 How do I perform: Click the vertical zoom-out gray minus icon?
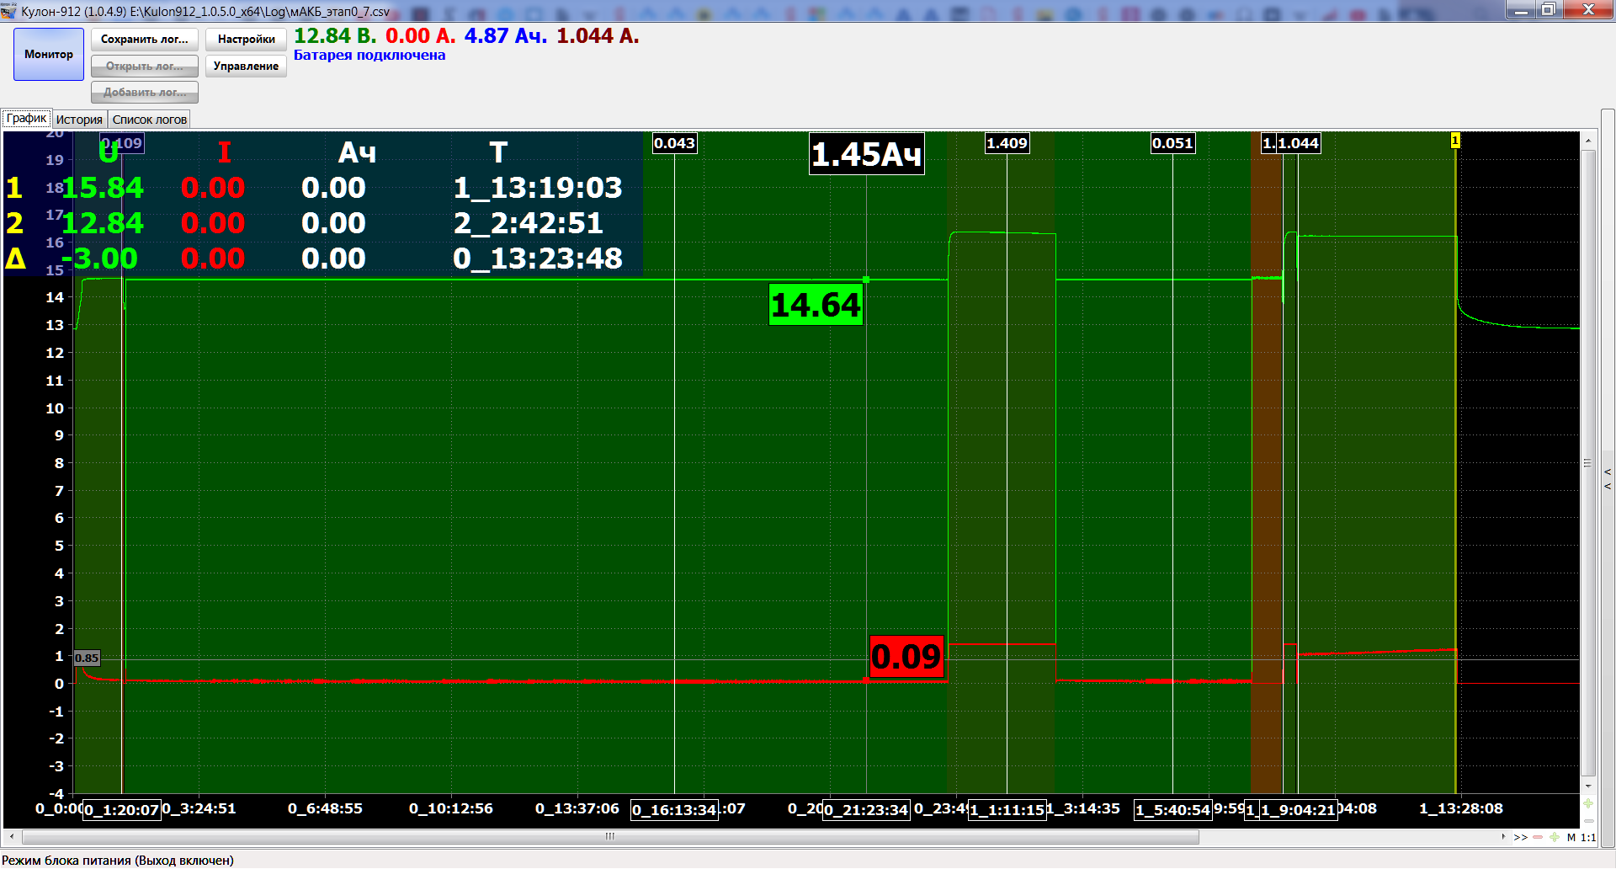[x=1588, y=821]
